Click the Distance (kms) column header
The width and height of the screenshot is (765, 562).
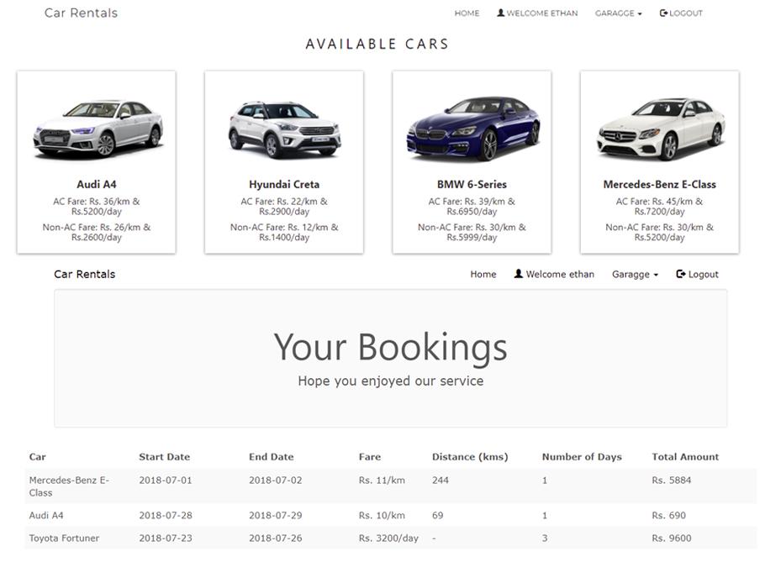[x=470, y=457]
